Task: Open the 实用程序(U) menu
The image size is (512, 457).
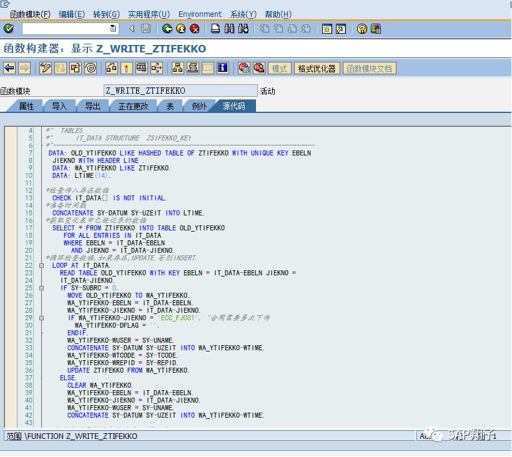Action: click(149, 14)
